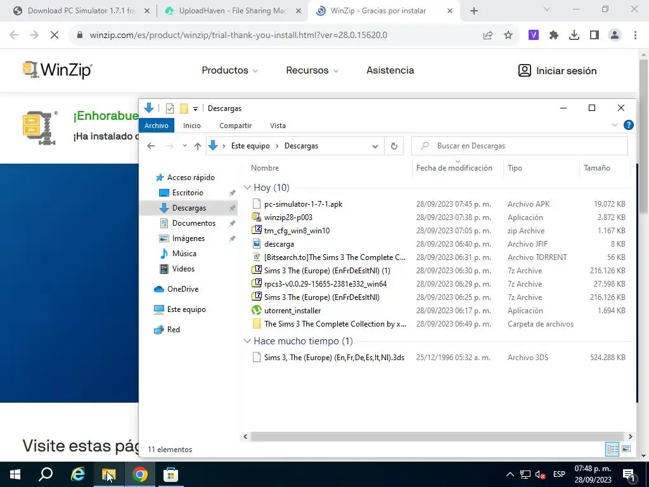
Task: Click the Chrome extensions puzzle icon
Action: click(554, 36)
